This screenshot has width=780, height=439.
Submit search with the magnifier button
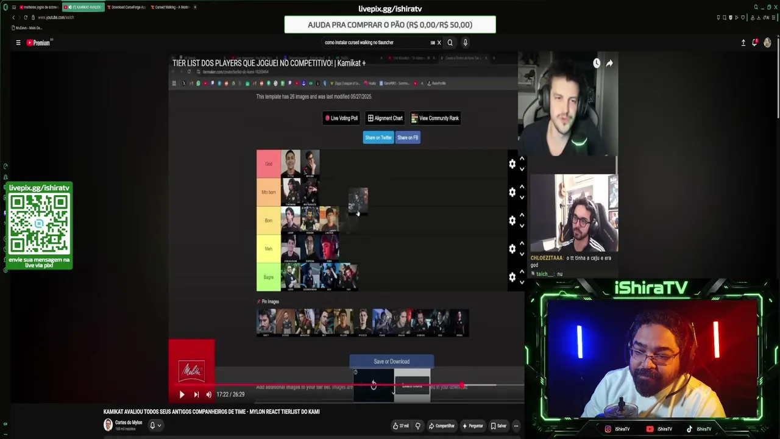coord(450,43)
